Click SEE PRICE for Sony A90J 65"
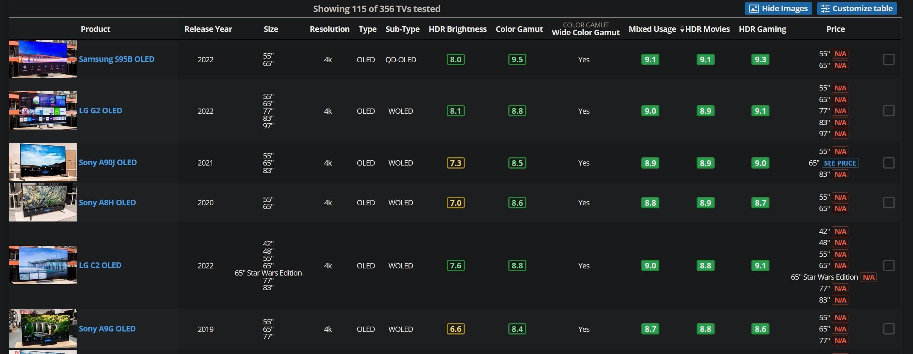Screen dimensions: 913x354 pyautogui.click(x=840, y=163)
